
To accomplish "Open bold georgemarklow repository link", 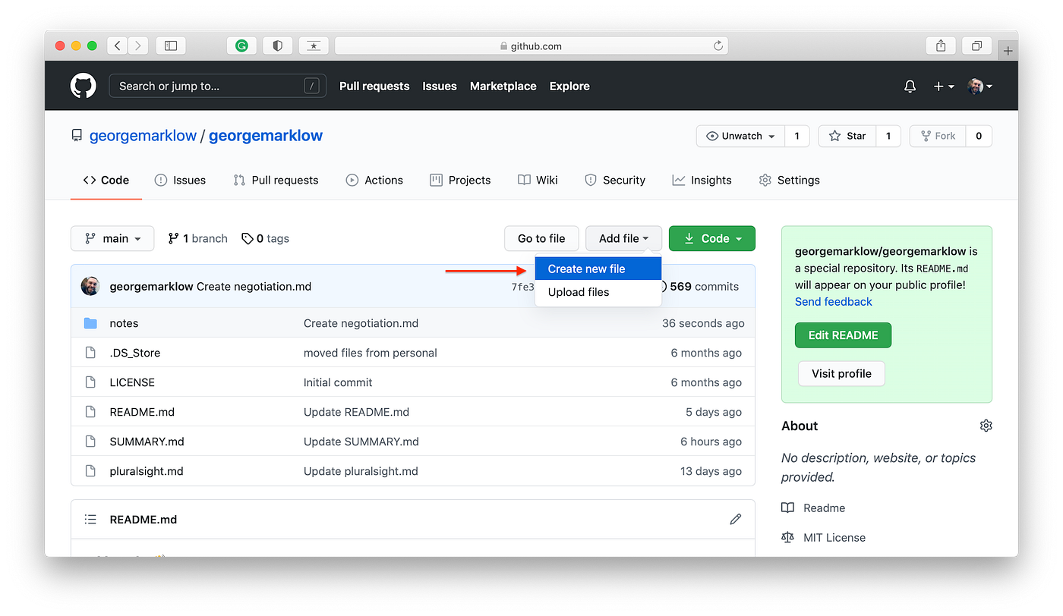I will click(x=266, y=136).
